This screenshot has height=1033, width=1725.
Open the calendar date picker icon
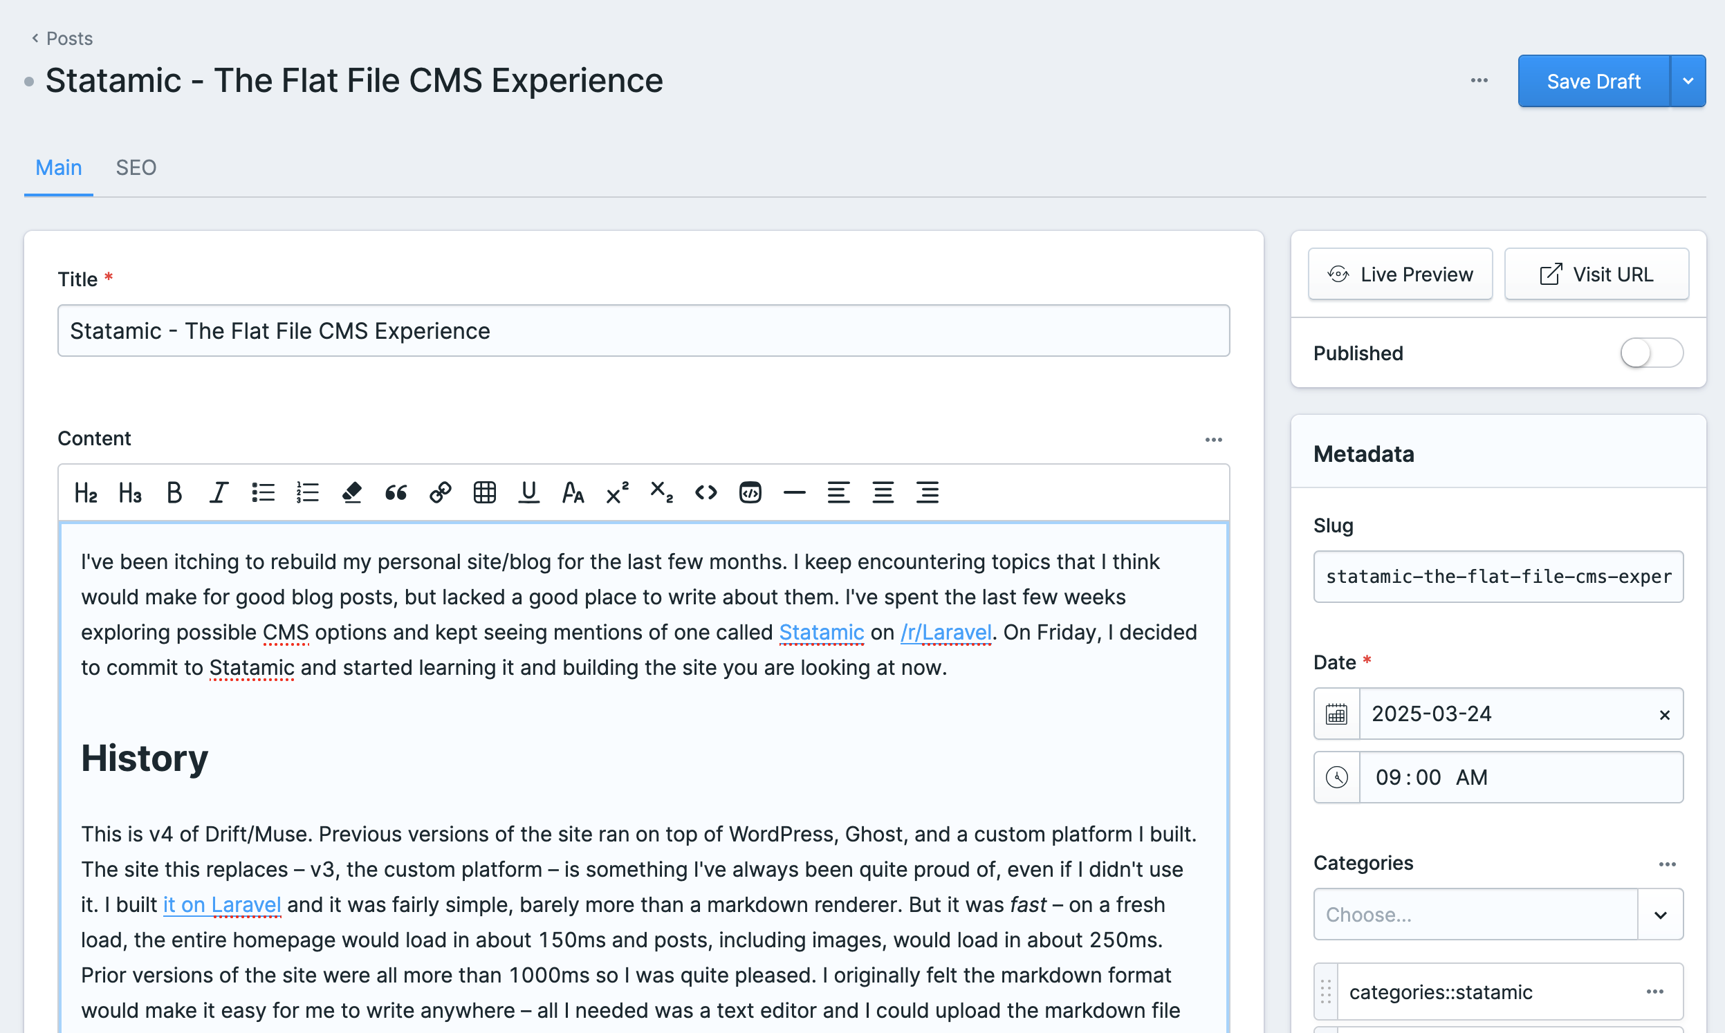(1336, 714)
